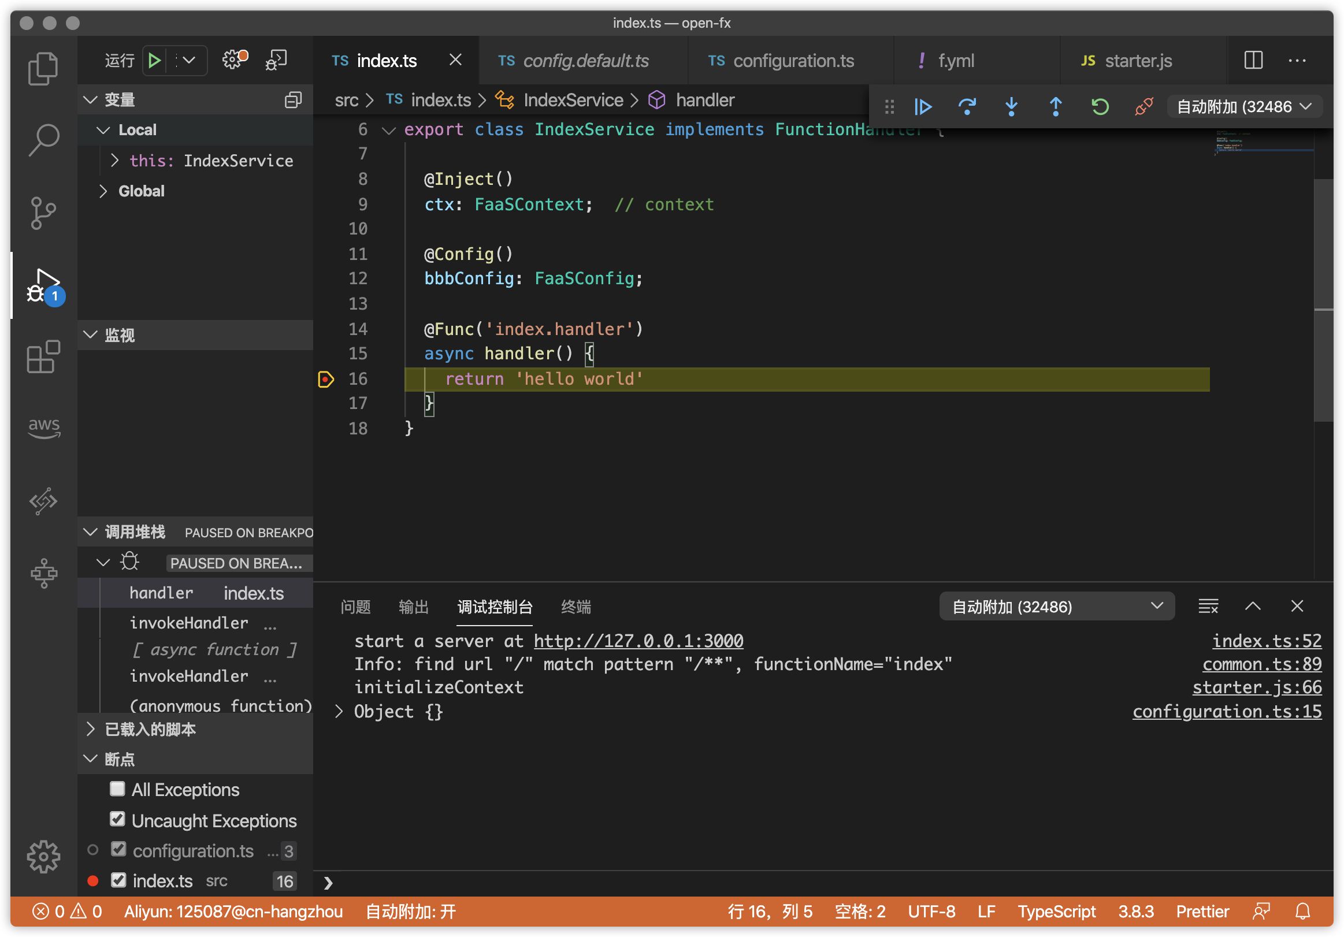Click the Step Over debug icon

[967, 106]
